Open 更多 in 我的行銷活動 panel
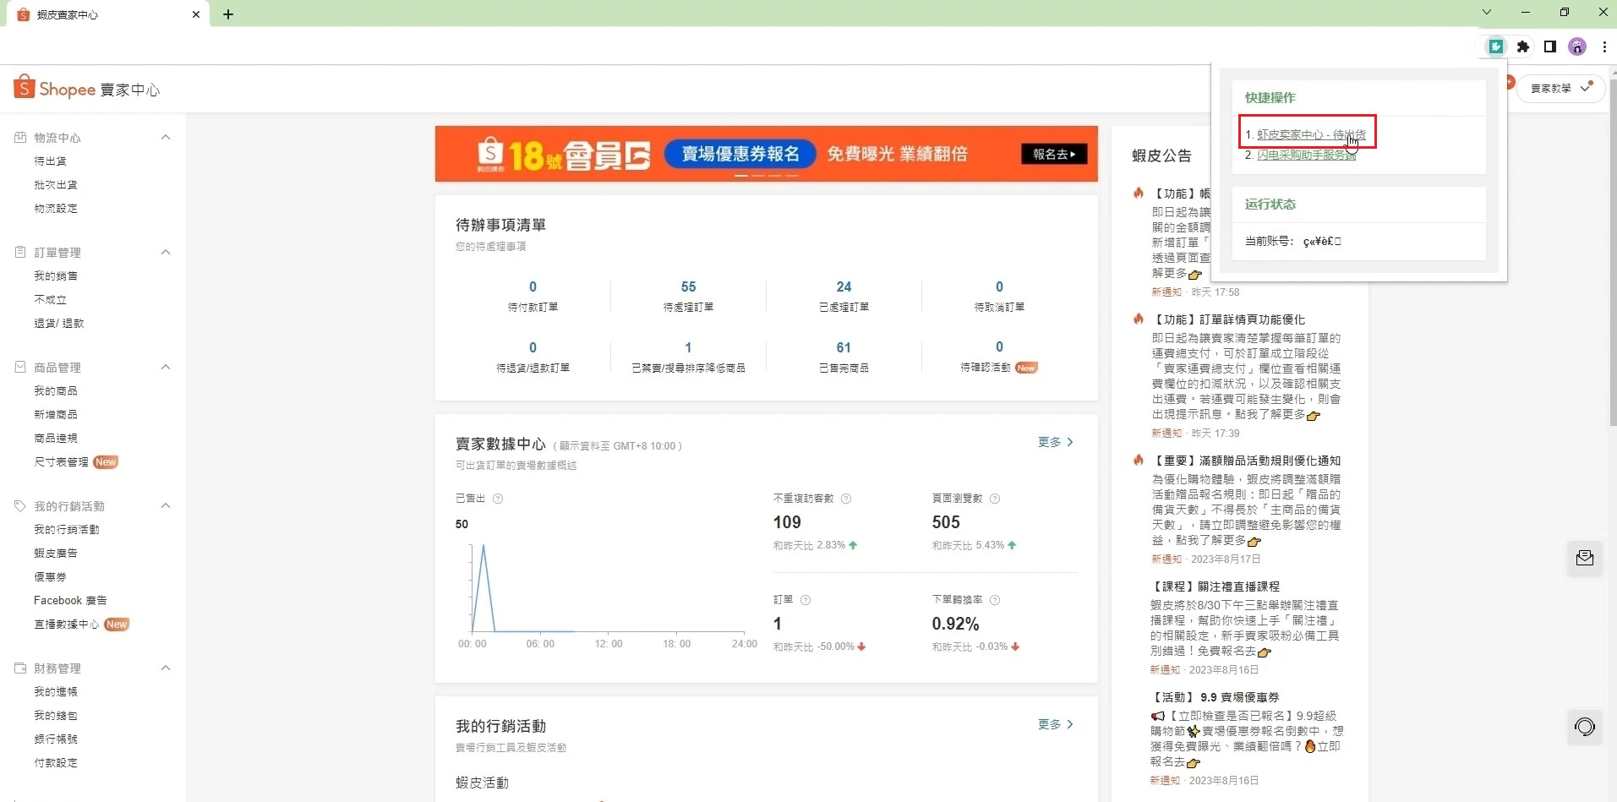1617x802 pixels. click(1055, 724)
